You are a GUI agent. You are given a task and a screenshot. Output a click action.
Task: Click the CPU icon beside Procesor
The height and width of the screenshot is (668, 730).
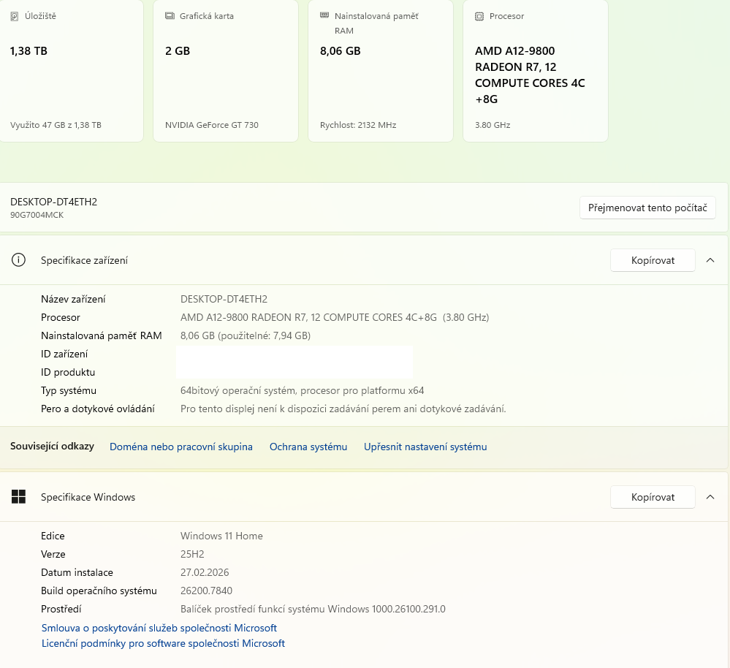point(479,16)
